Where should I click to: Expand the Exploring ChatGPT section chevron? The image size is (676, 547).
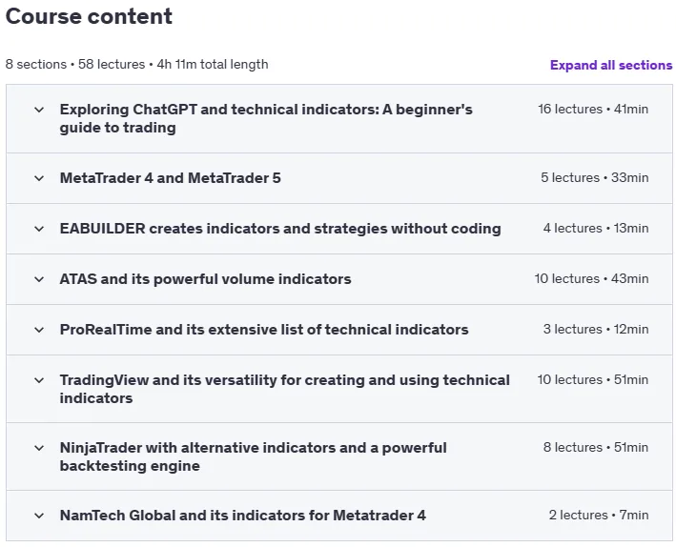(39, 110)
